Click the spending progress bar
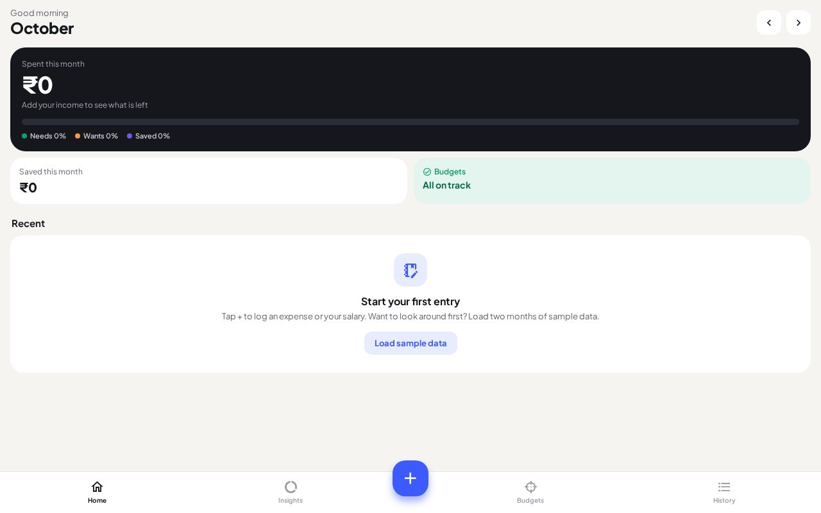Screen dimensions: 821x513 410,122
